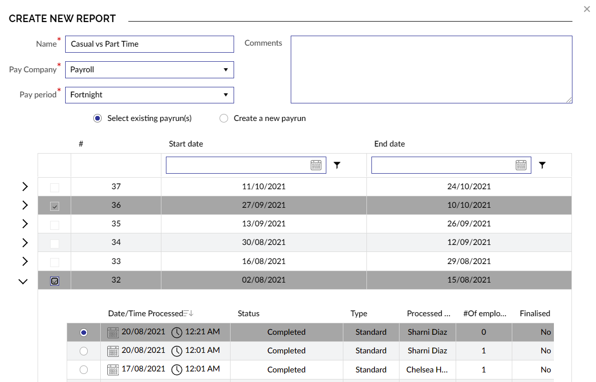Select the 17/08/2021 payrun radio
Screen dimensions: 596x382
point(84,369)
